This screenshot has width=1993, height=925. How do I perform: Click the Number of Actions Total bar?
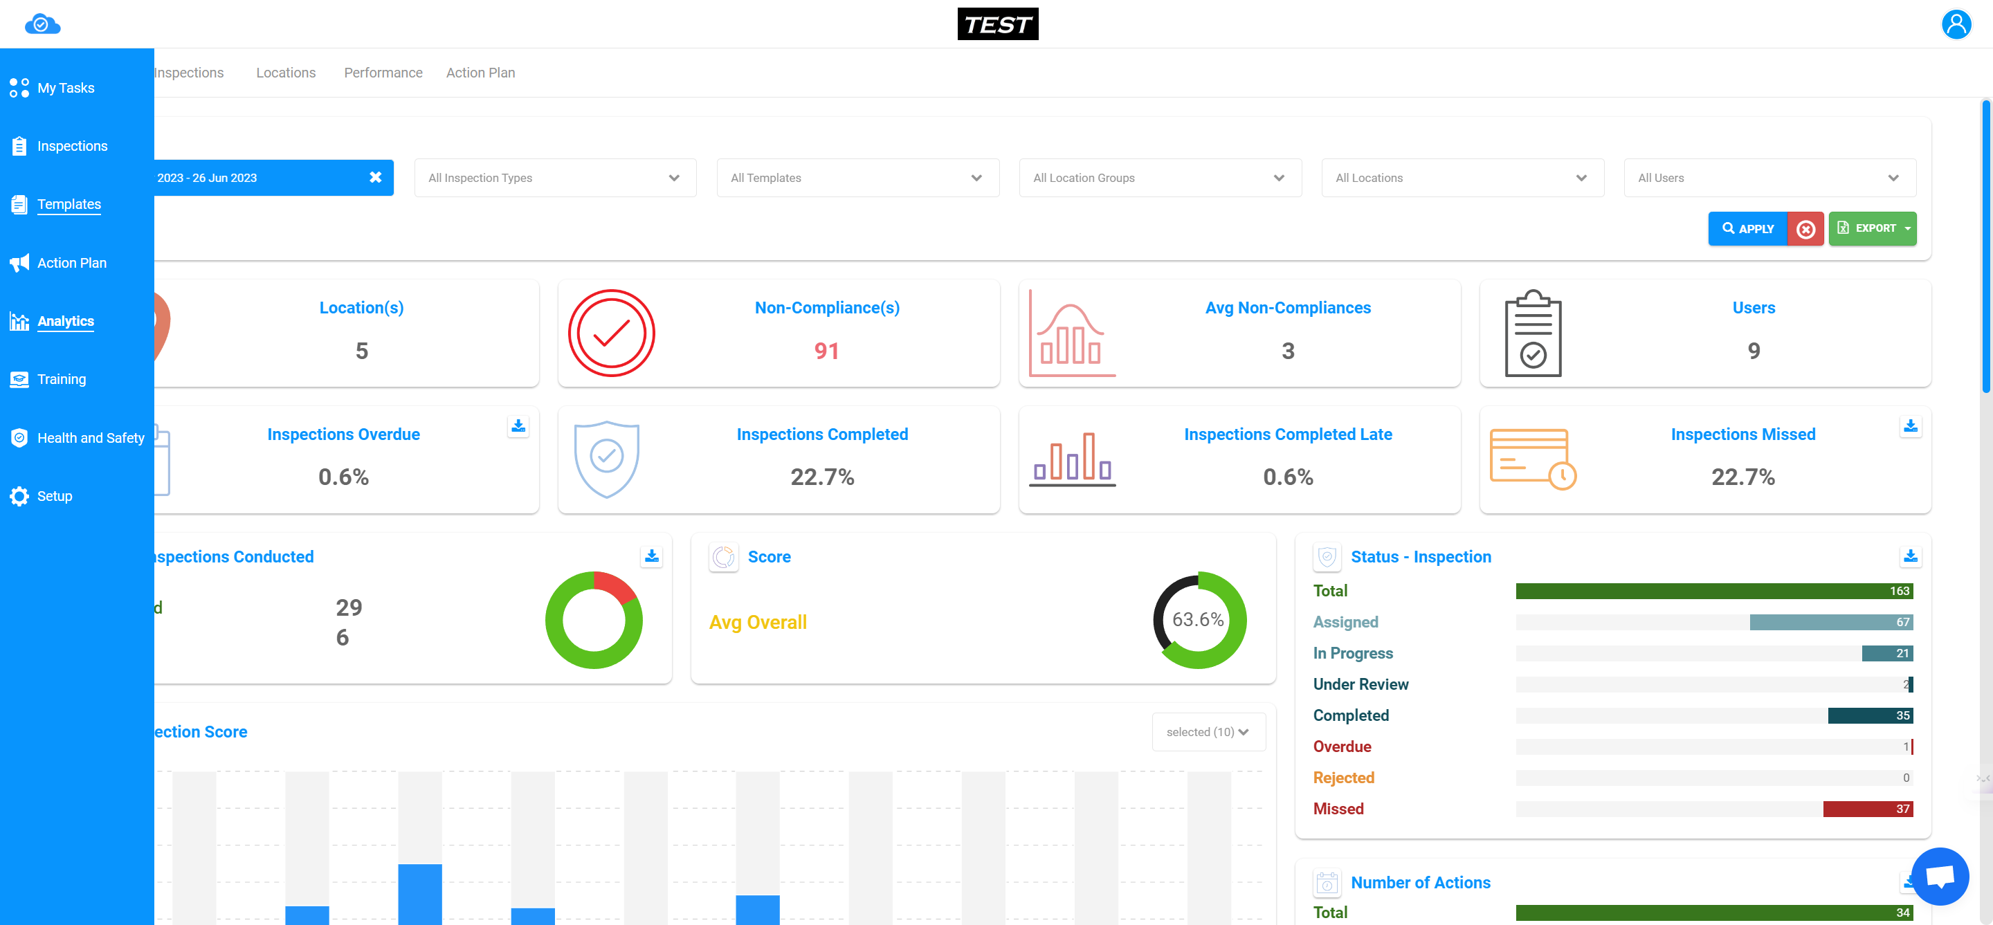pyautogui.click(x=1713, y=913)
